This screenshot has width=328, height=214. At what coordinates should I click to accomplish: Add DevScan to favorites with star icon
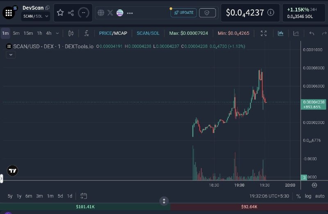click(x=60, y=13)
